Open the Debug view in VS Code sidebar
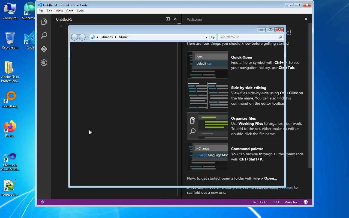The image size is (349, 218). tap(44, 63)
